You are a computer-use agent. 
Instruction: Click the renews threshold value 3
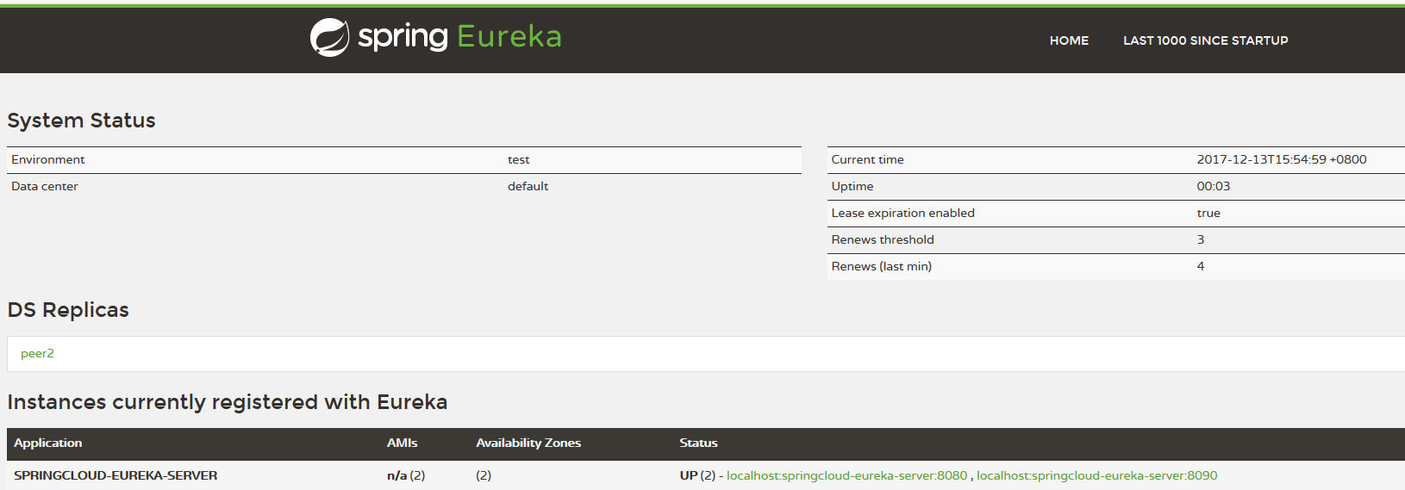[1200, 239]
